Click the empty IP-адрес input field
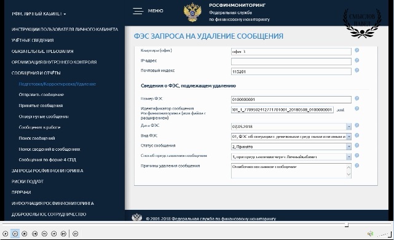The height and width of the screenshot is (240, 394). 291,62
